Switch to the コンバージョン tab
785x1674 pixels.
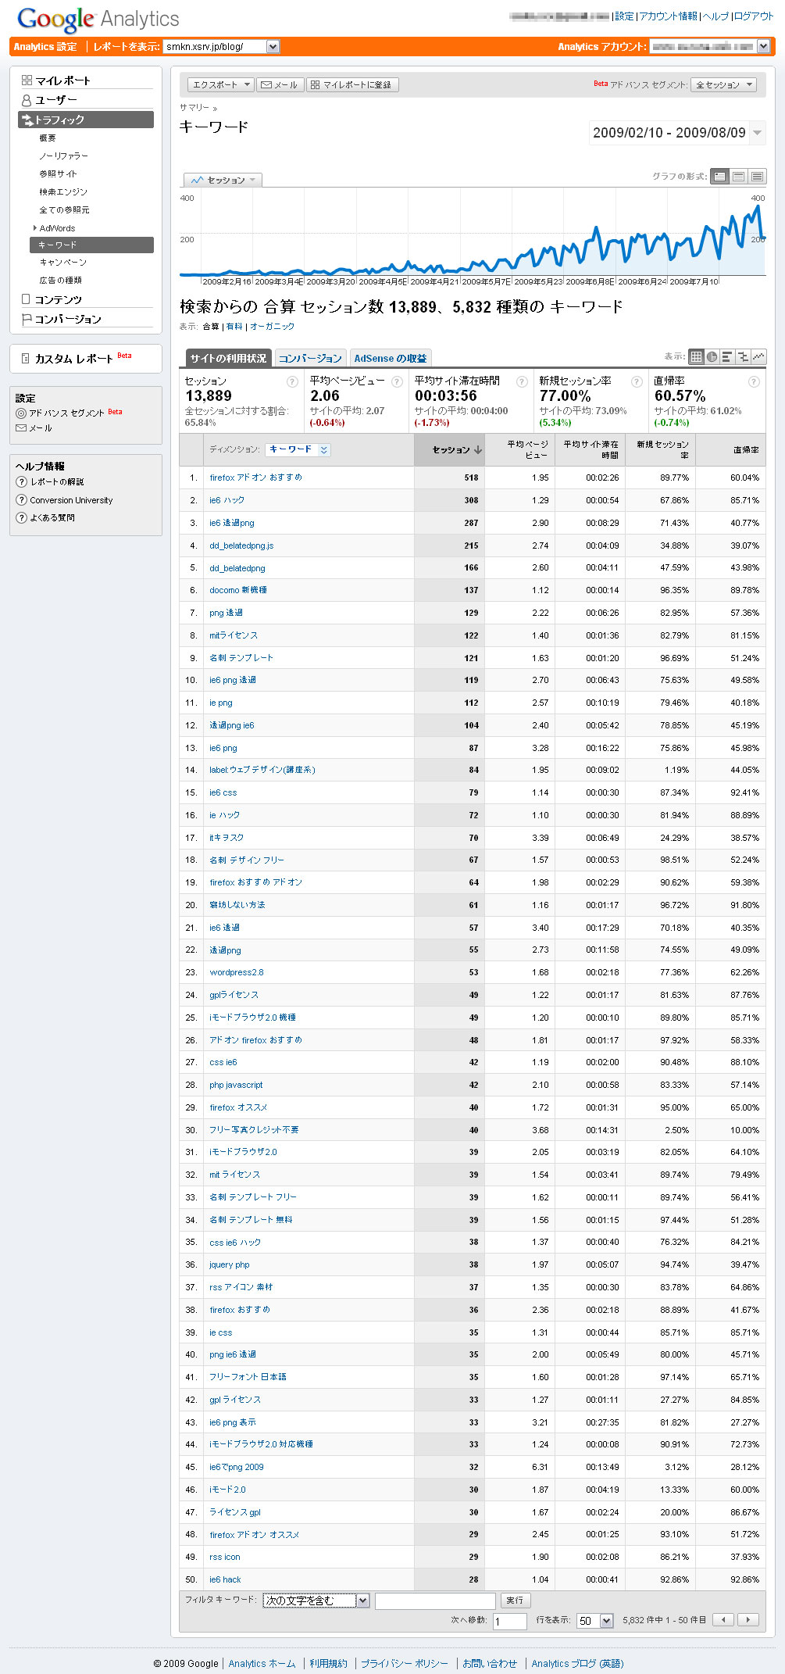[x=310, y=358]
